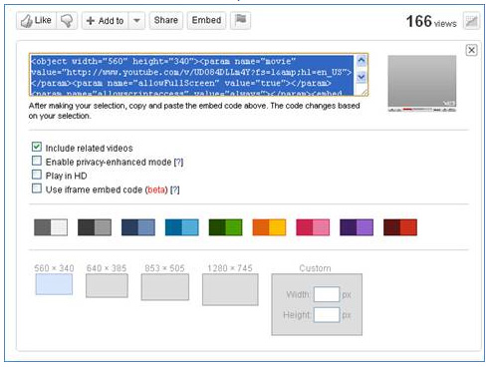Viewport: 491px width, 367px height.
Task: Open privacy-enhanced mode help link
Action: tap(178, 163)
